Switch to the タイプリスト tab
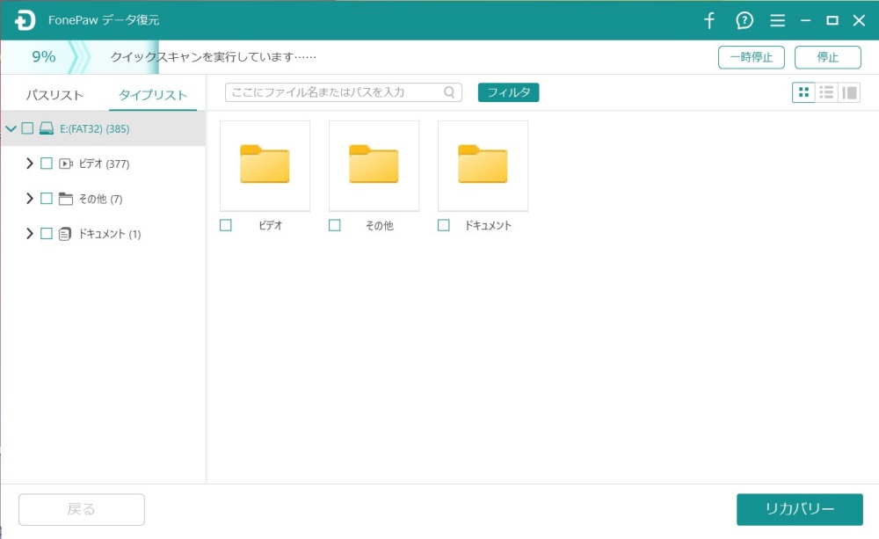The width and height of the screenshot is (879, 539). click(152, 95)
